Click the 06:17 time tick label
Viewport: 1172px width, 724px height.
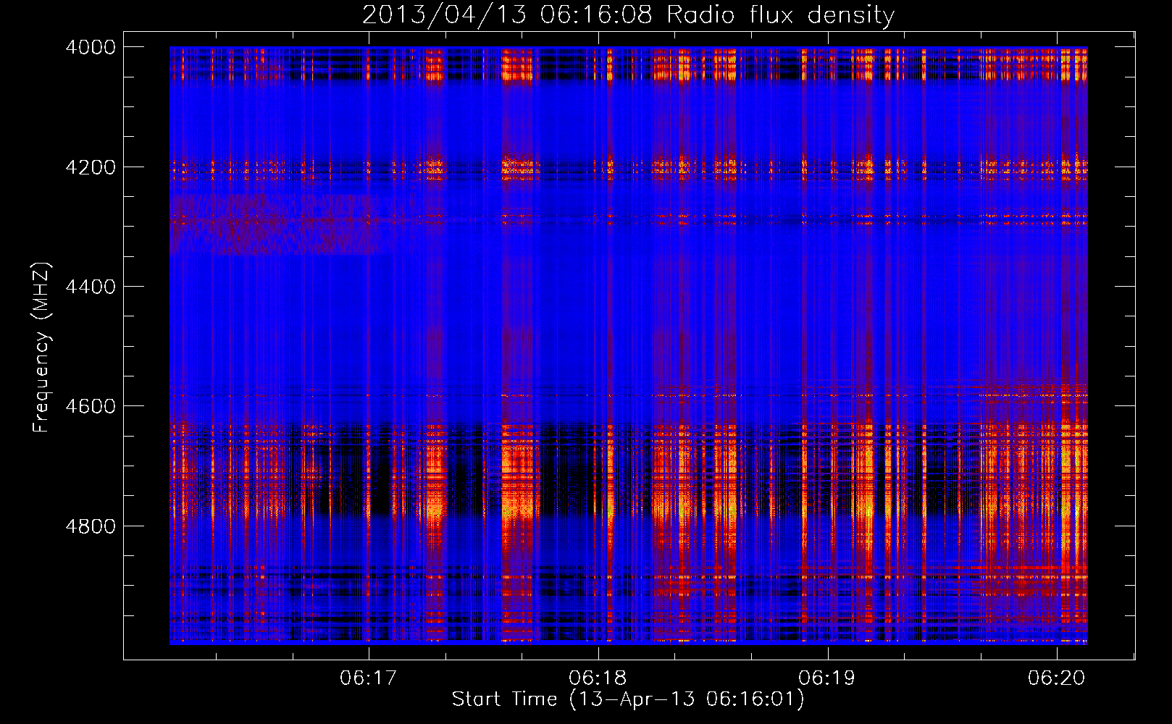(x=369, y=678)
